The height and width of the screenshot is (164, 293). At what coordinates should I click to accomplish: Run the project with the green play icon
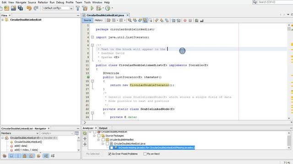[x=92, y=8]
